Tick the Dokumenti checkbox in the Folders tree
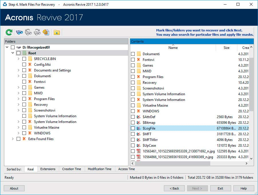This screenshot has height=195, width=258. tap(24, 76)
